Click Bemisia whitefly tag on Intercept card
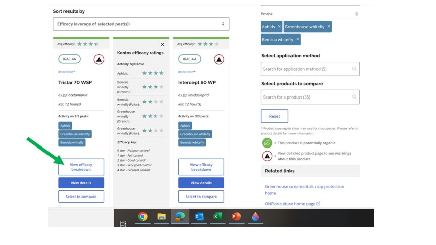The width and height of the screenshot is (436, 245). point(192,142)
